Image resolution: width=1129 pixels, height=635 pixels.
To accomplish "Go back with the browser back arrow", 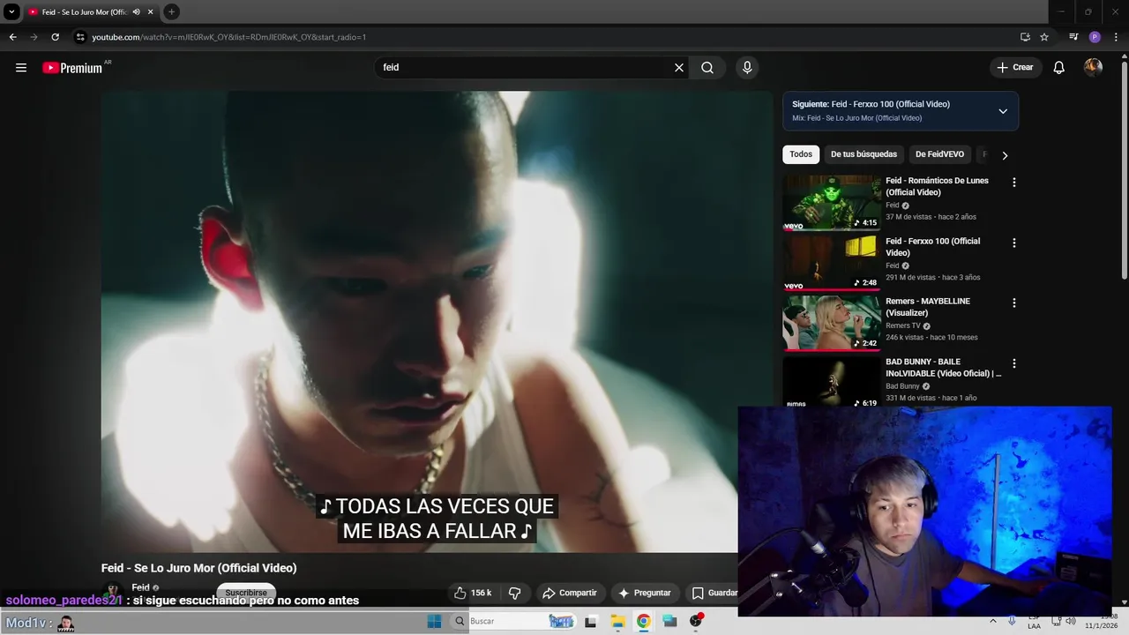I will coord(12,37).
